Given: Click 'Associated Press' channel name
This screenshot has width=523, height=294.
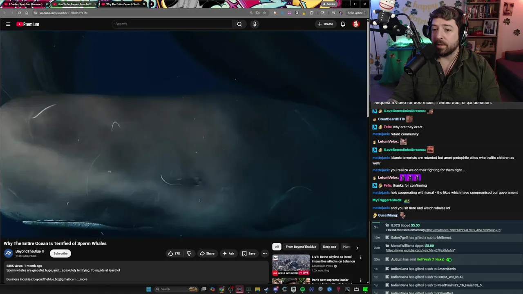Looking at the screenshot, I should (x=322, y=266).
